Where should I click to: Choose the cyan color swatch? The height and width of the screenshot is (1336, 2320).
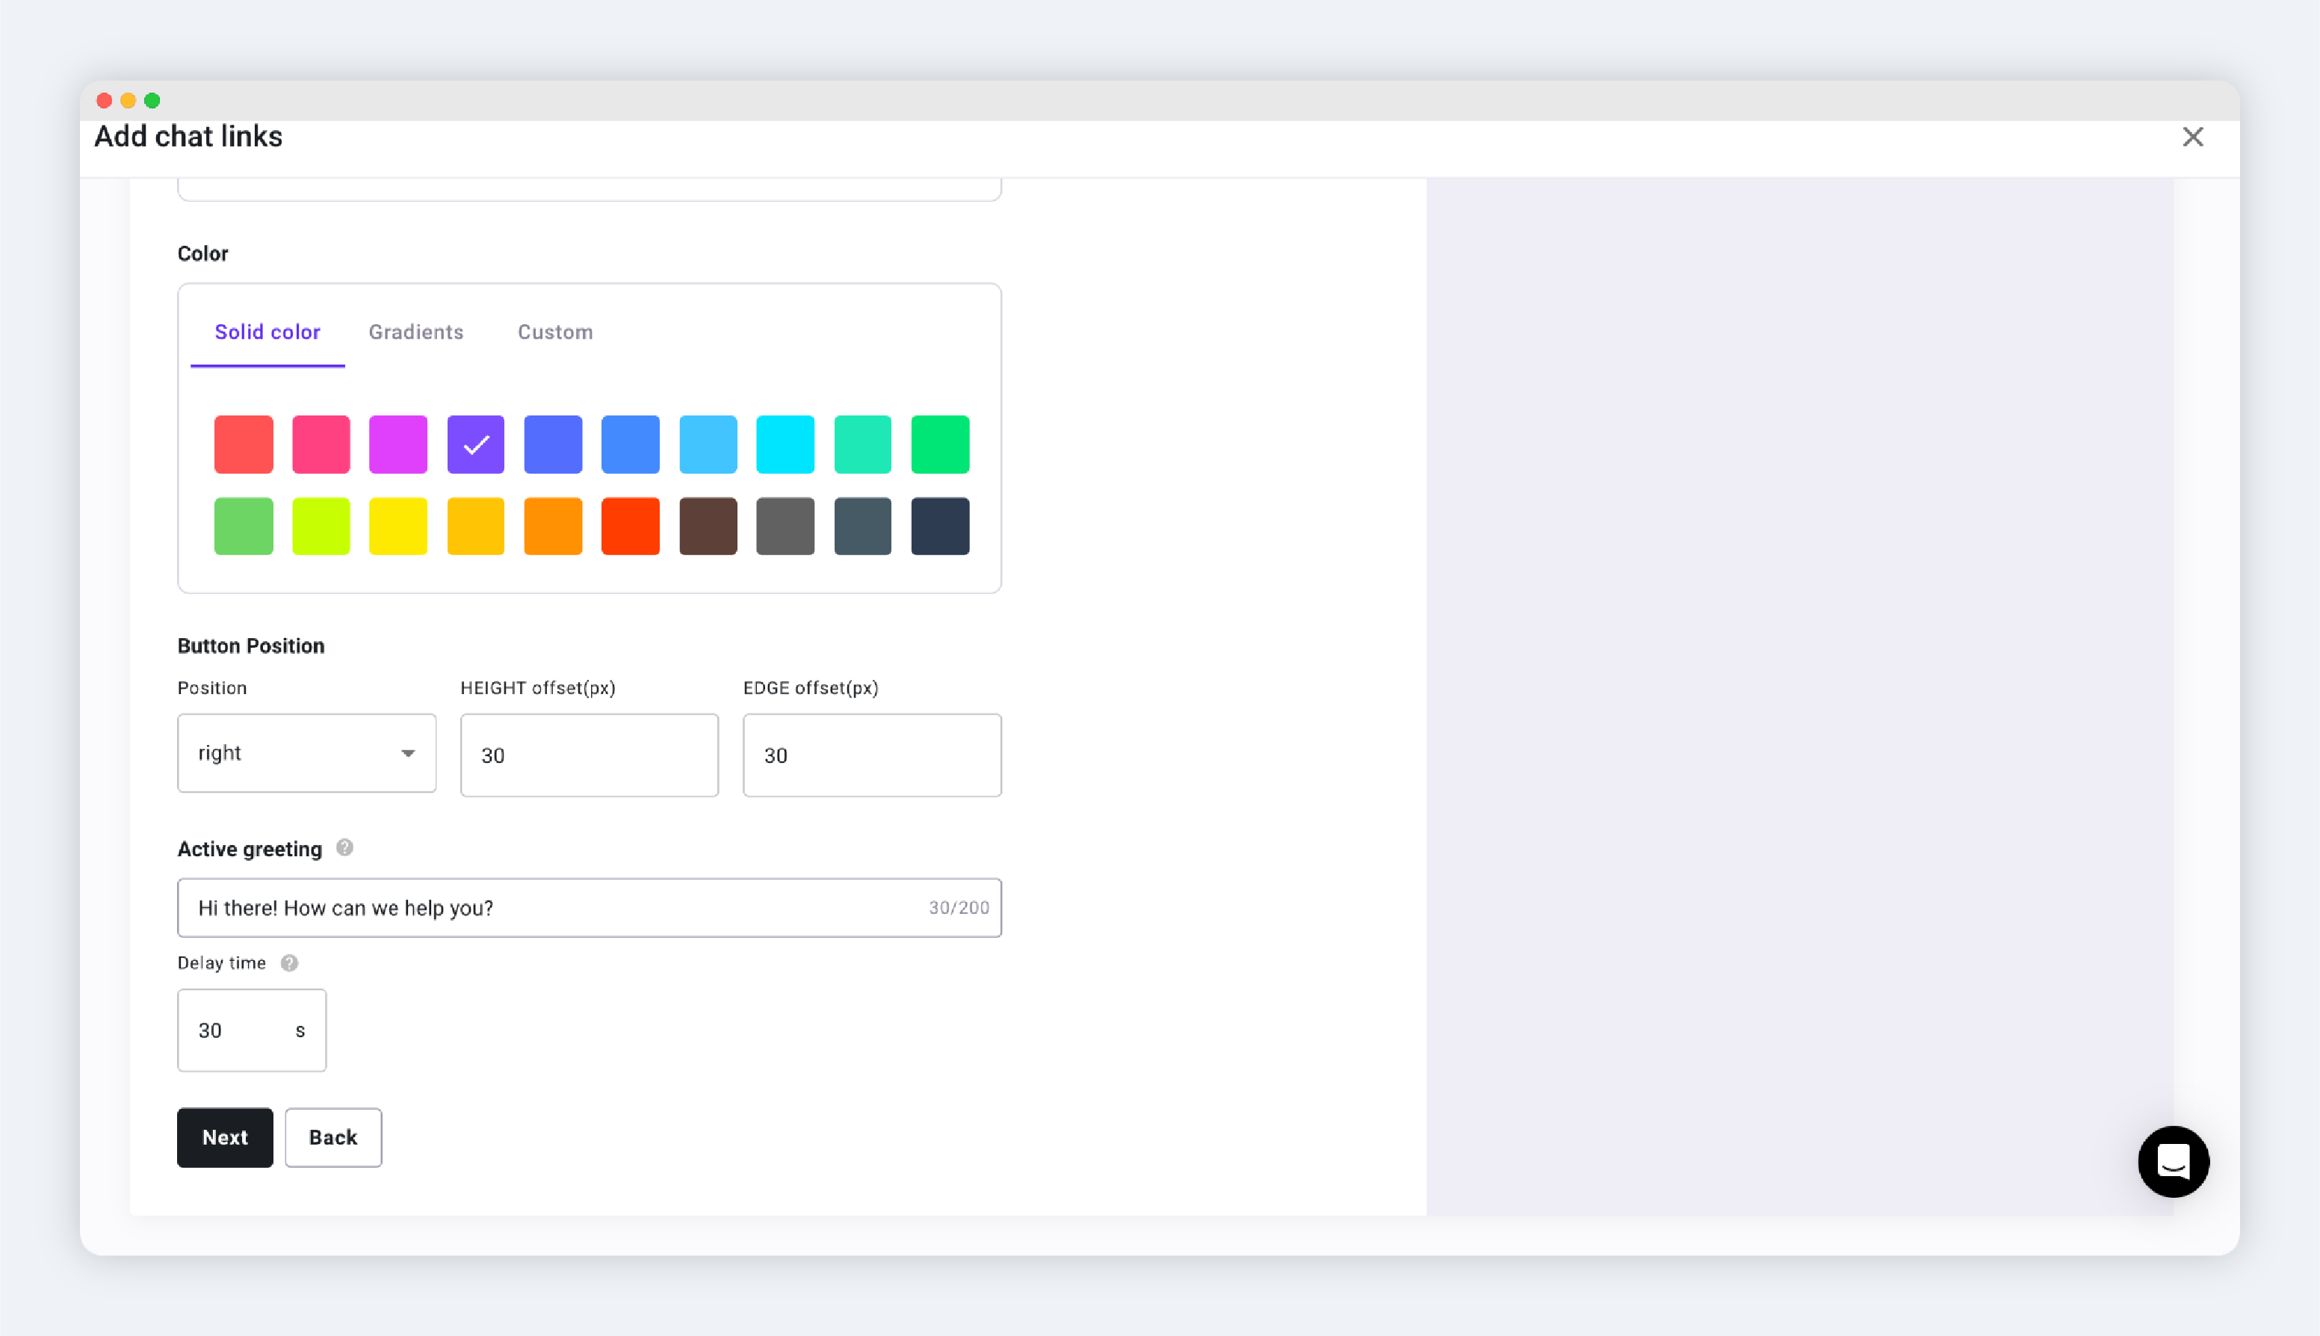point(785,445)
